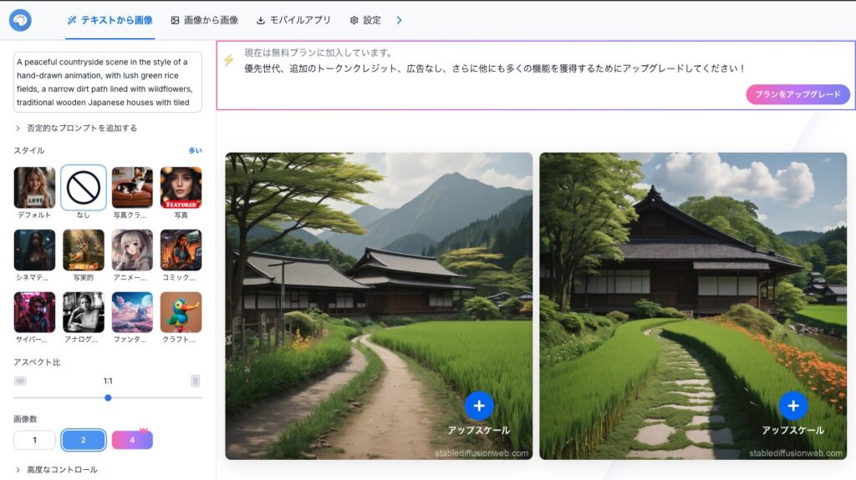Switch to the 画像から画像 tab
856x480 pixels.
tap(205, 20)
